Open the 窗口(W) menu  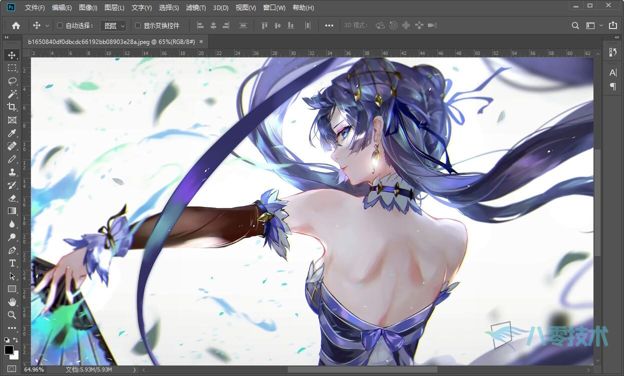(x=274, y=7)
